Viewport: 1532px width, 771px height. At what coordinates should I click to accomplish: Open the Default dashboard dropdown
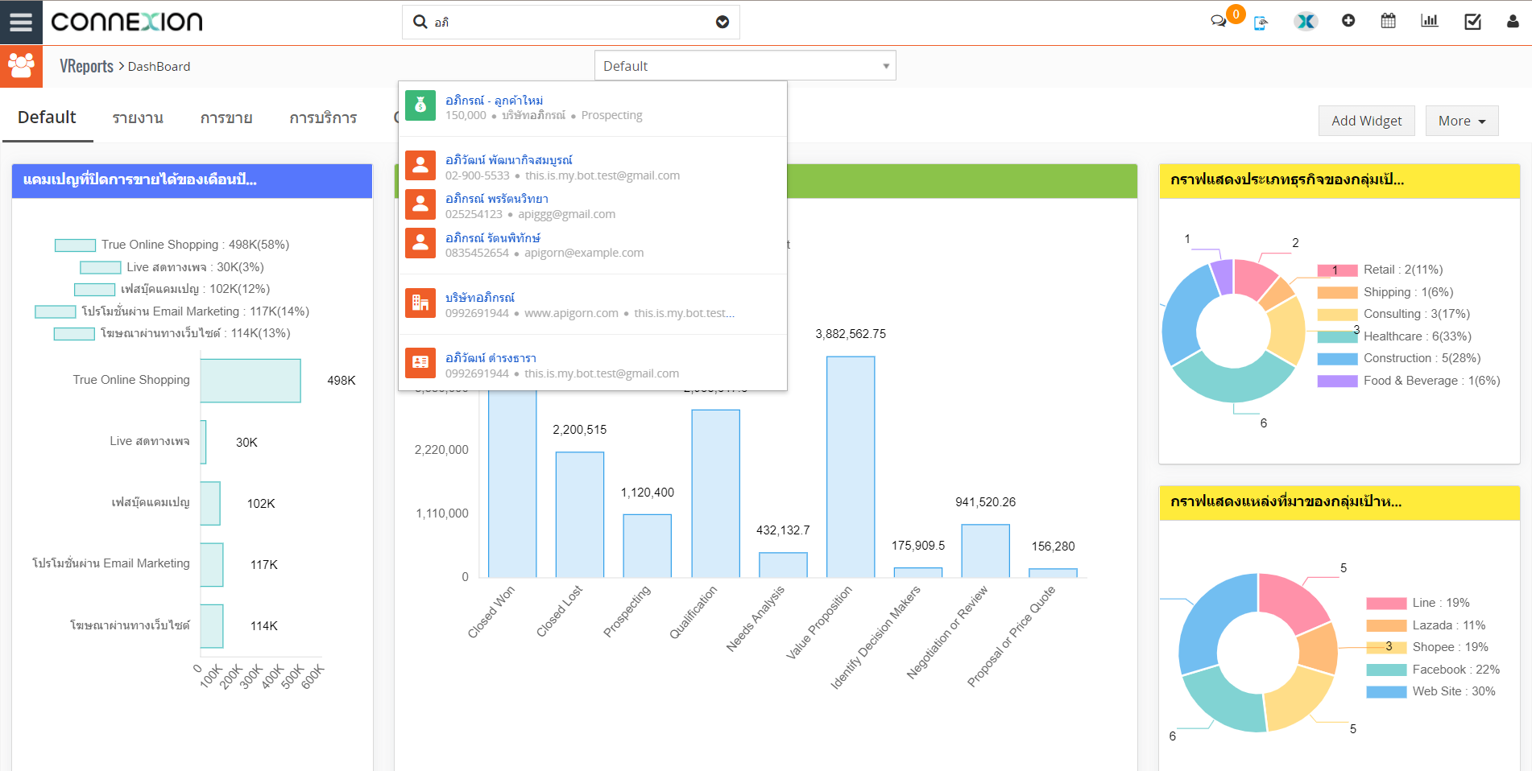[x=744, y=66]
